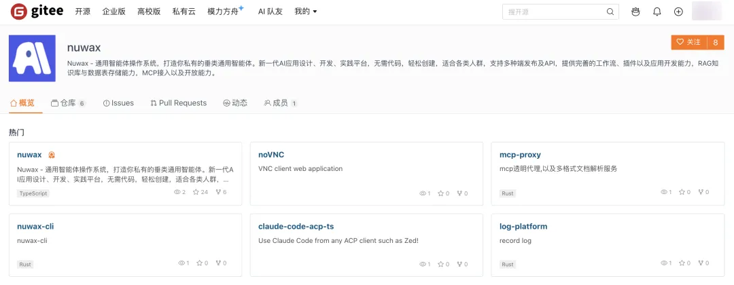Click the plus create-new icon
This screenshot has height=285, width=734.
click(x=678, y=12)
